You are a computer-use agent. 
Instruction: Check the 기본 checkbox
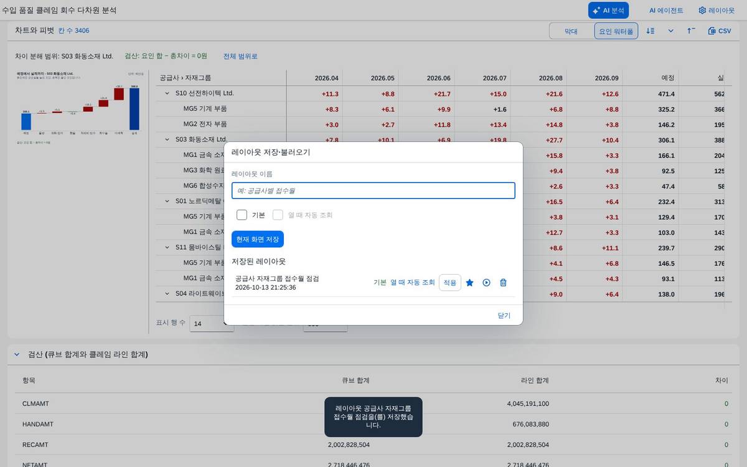[242, 215]
